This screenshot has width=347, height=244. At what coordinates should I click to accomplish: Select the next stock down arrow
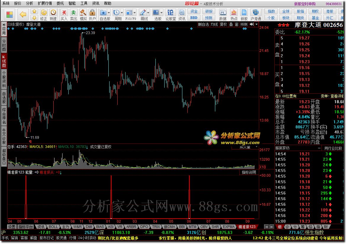(34, 17)
